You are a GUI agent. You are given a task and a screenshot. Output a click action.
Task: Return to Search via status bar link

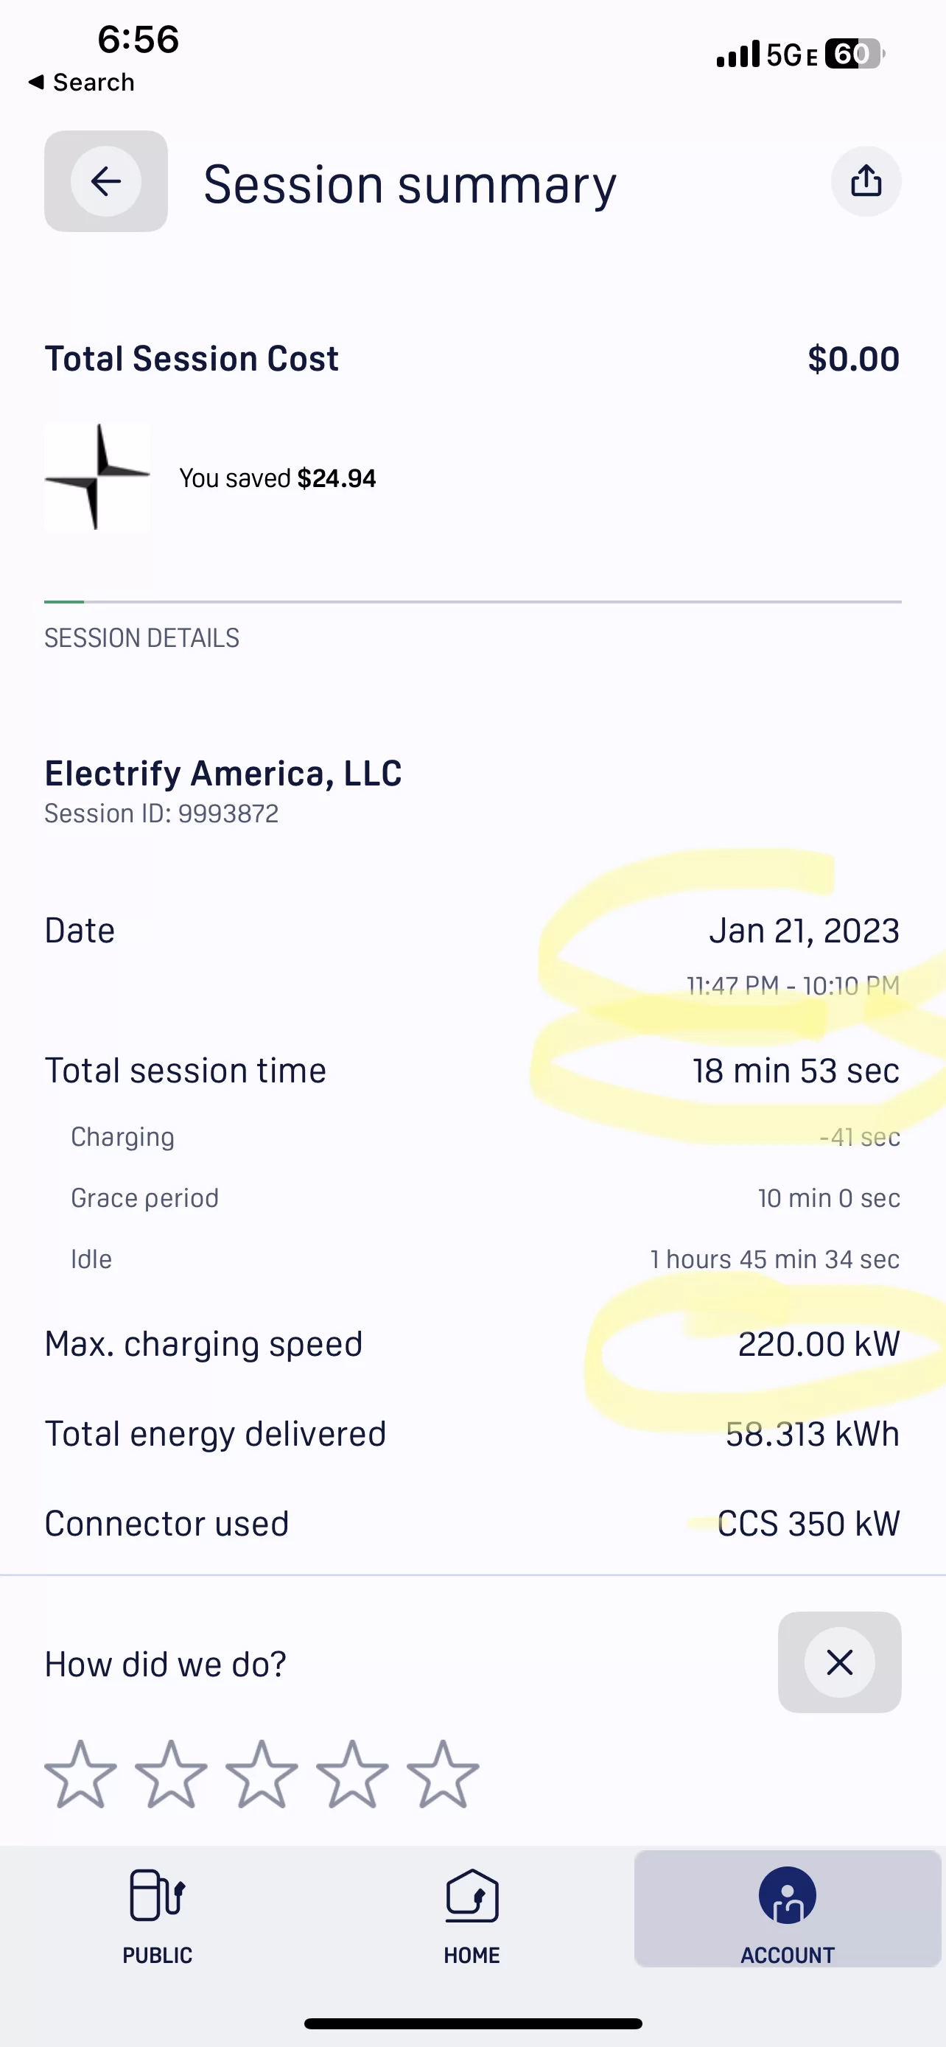pos(81,82)
